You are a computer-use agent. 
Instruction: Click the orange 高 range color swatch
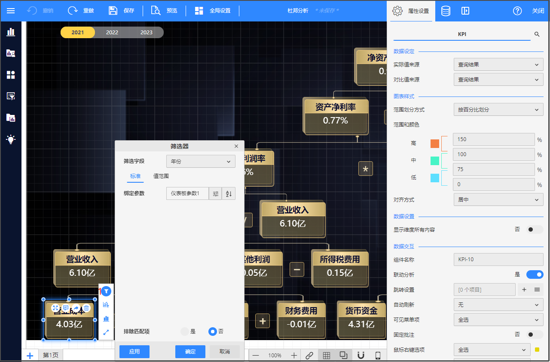click(x=435, y=144)
